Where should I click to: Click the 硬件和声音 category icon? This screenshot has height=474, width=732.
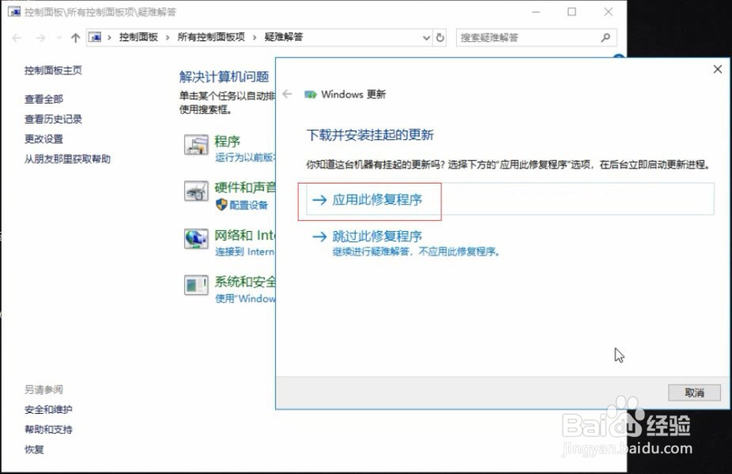point(196,191)
